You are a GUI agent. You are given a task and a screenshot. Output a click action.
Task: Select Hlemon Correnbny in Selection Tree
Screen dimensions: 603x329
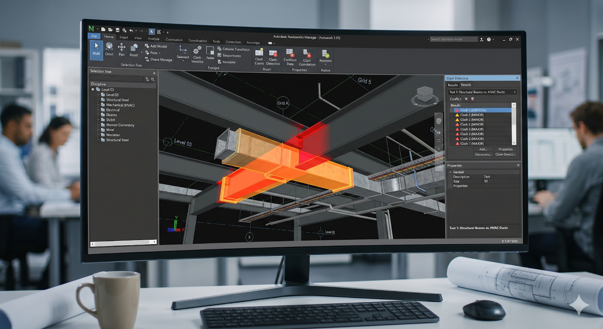[x=117, y=125]
